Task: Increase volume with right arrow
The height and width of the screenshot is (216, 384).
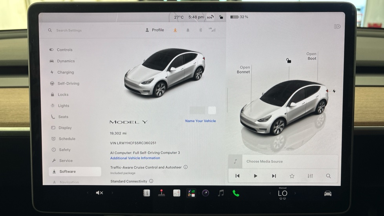Action: coord(112,193)
